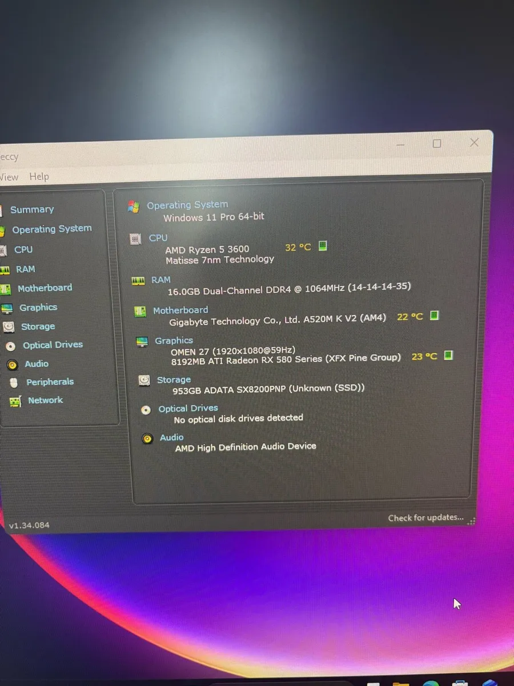The image size is (514, 686).
Task: Click the Network icon in sidebar
Action: pyautogui.click(x=15, y=402)
